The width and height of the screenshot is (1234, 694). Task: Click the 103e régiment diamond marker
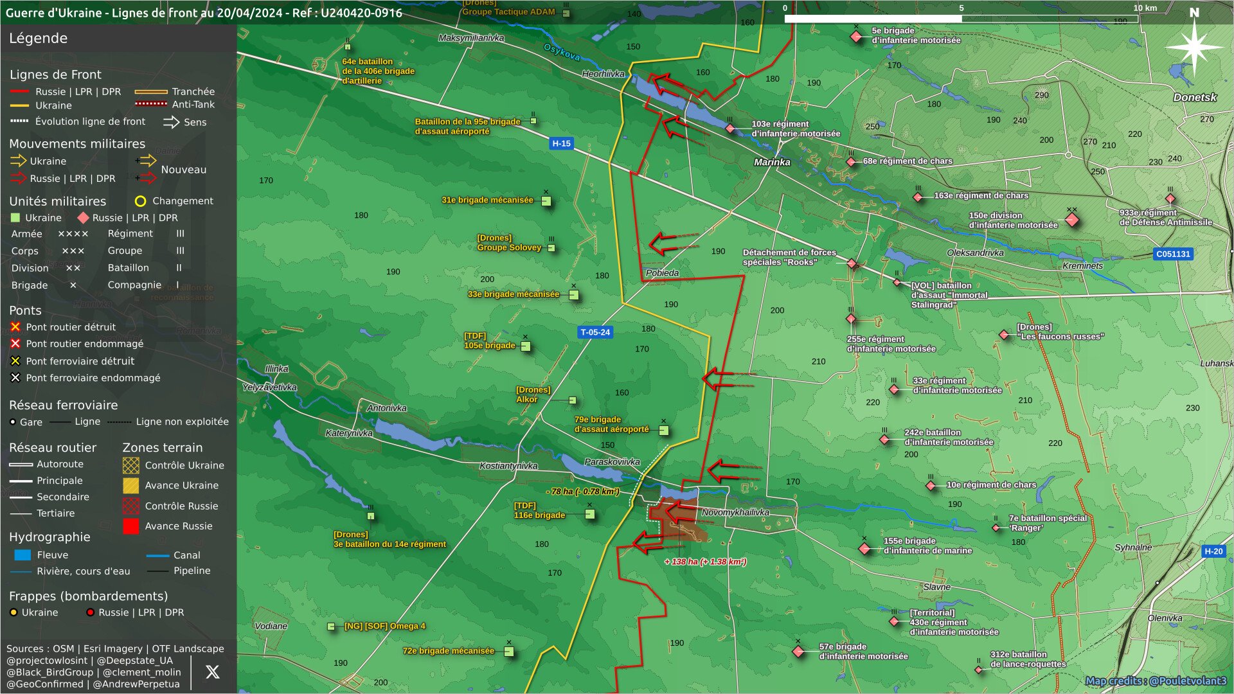(729, 129)
